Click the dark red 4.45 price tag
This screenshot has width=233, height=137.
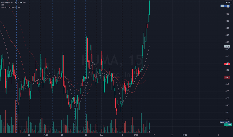pyautogui.click(x=227, y=77)
